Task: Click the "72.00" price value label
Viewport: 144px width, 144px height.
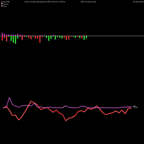Action: click(135, 107)
